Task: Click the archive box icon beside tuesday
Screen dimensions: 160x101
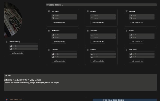Action: (x=126, y=11)
